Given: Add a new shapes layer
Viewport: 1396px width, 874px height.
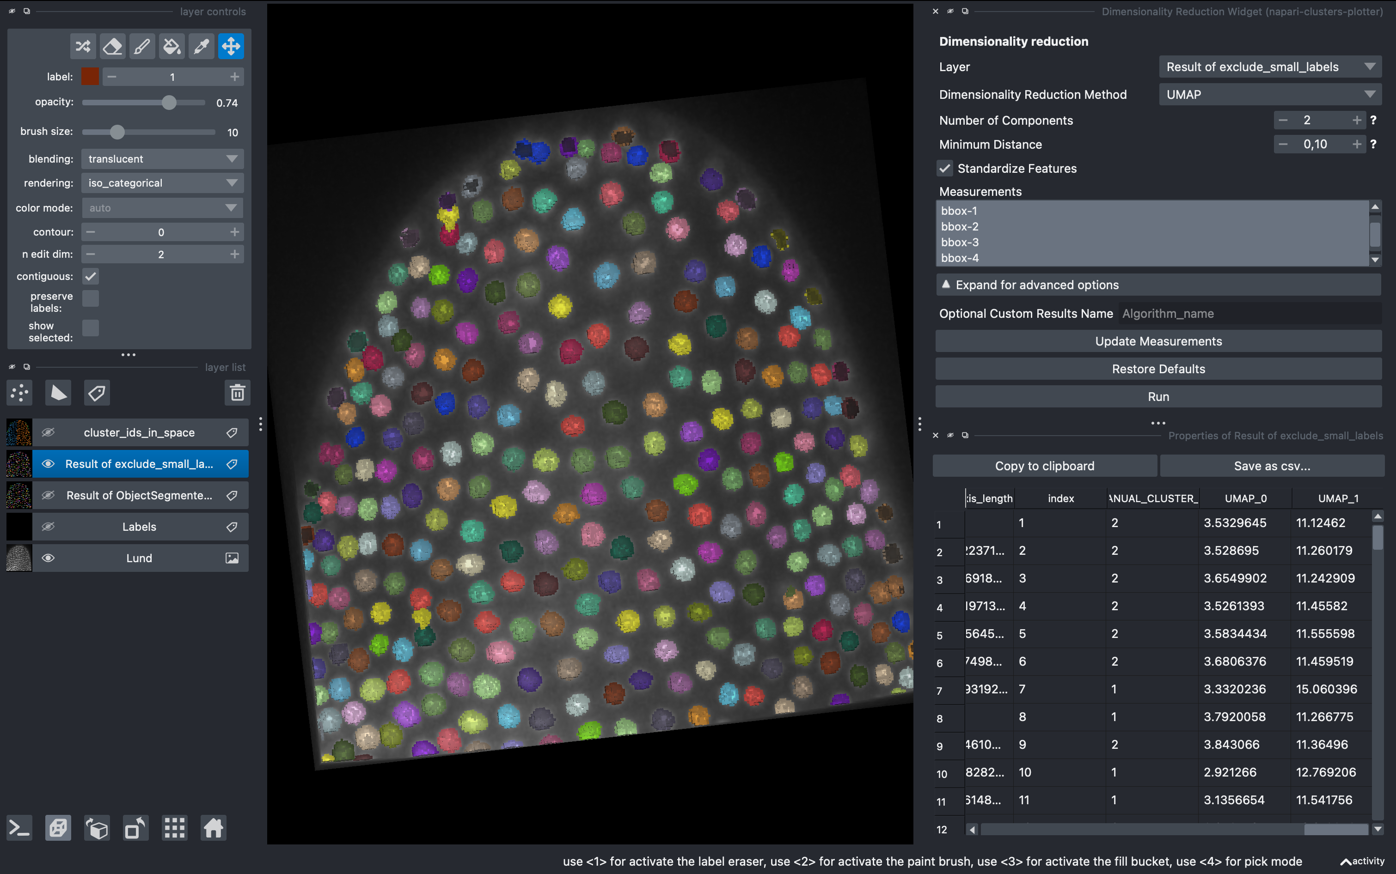Looking at the screenshot, I should click(58, 393).
